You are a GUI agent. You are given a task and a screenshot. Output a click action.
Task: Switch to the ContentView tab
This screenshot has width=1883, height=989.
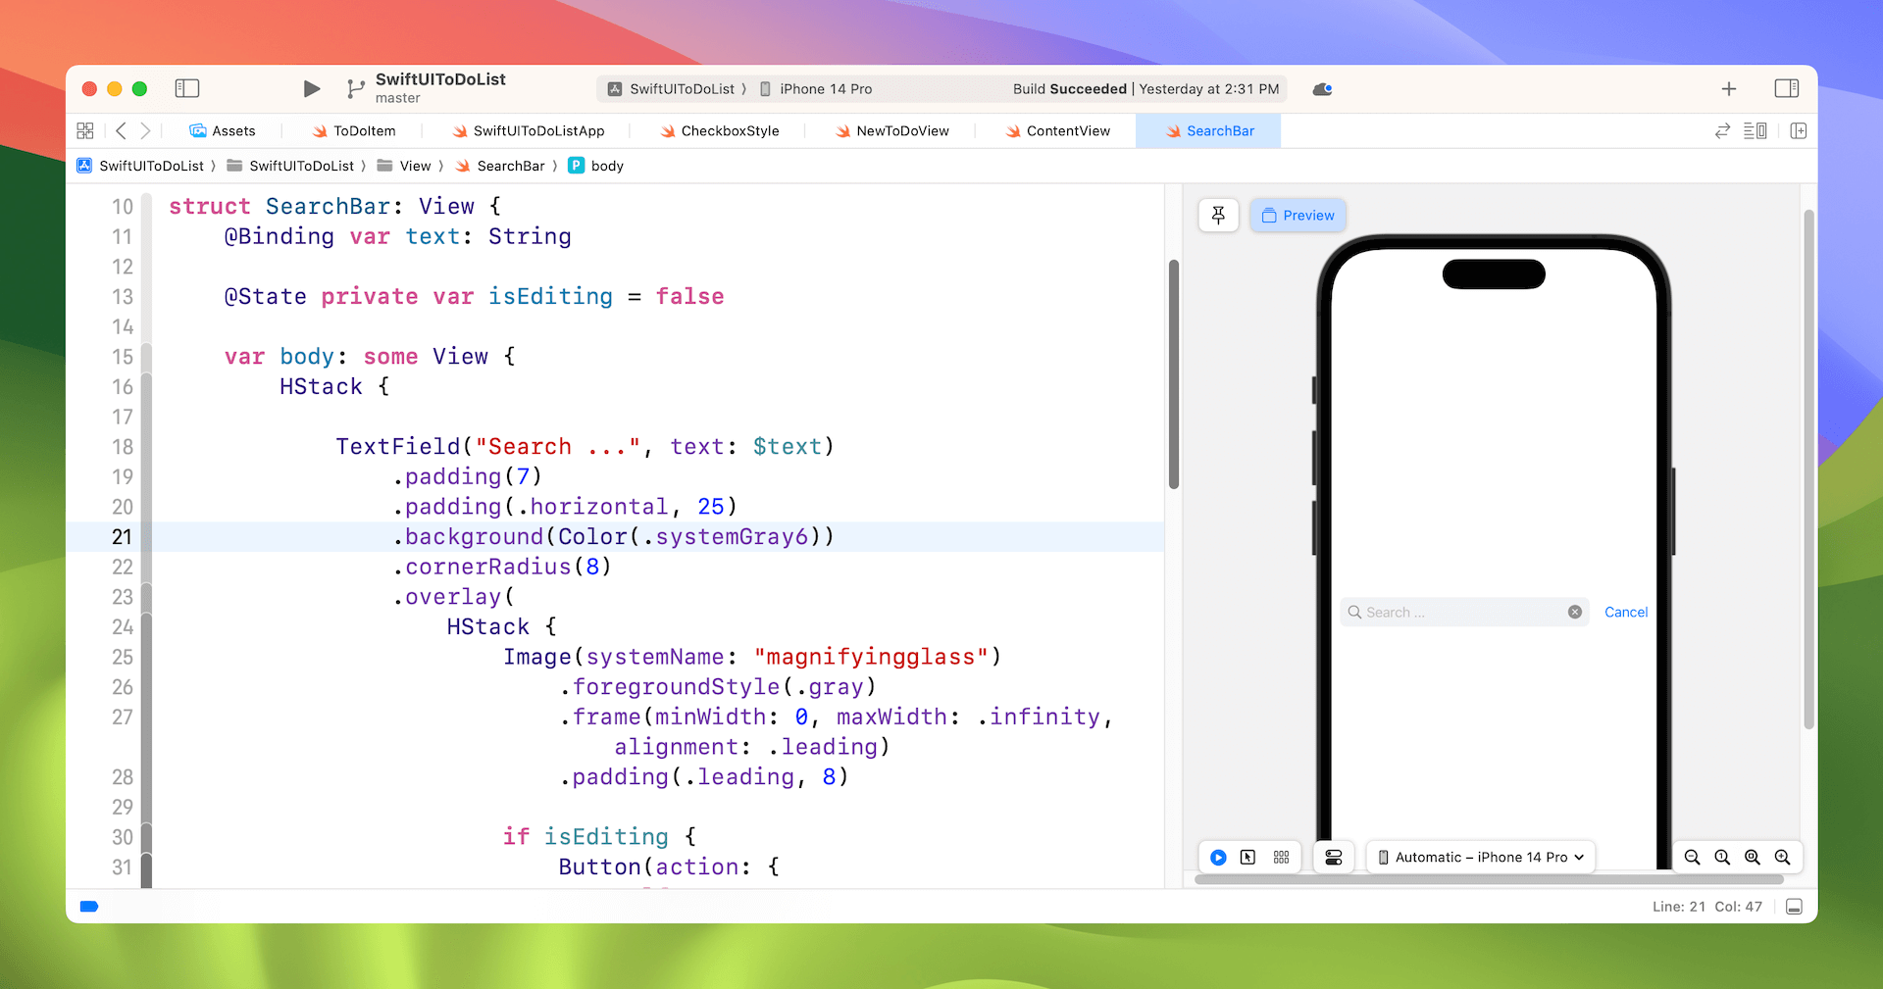tap(1058, 130)
